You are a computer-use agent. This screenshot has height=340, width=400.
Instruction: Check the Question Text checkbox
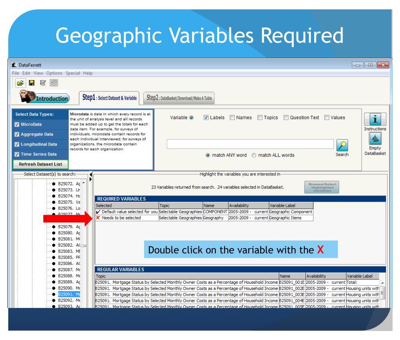point(286,117)
